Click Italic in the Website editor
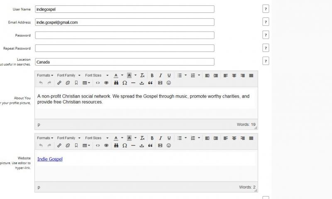The width and height of the screenshot is (332, 199). 161,138
